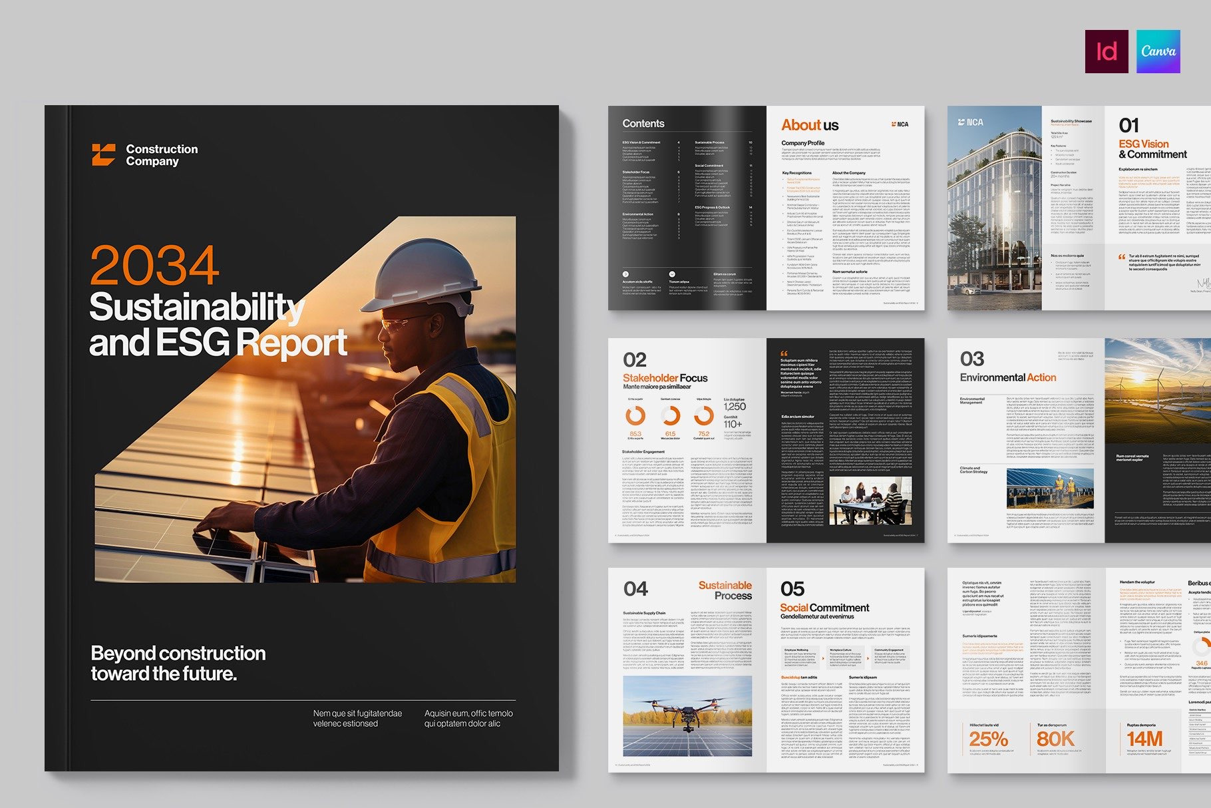Click the 'Social Commitment' section heading
1211x808 pixels.
point(824,608)
